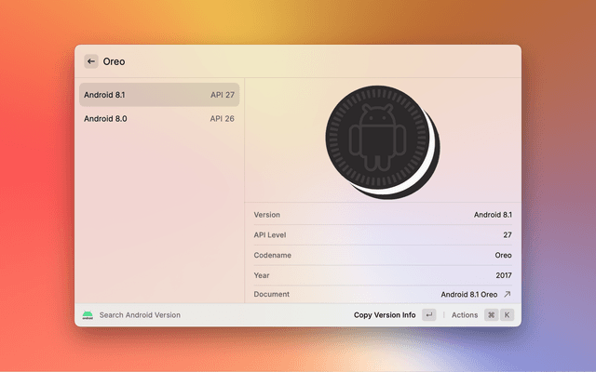The height and width of the screenshot is (372, 596).
Task: Click the Command key icon
Action: pos(491,315)
